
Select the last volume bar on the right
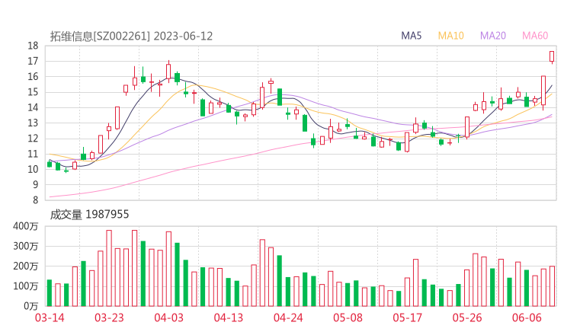(x=552, y=286)
